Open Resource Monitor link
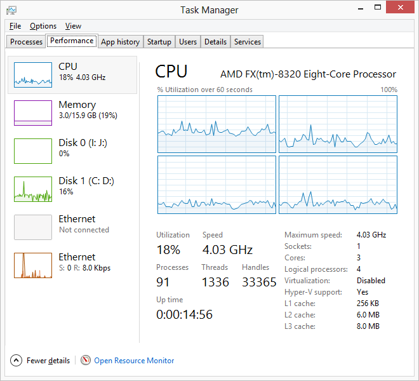419x381 pixels. (134, 361)
